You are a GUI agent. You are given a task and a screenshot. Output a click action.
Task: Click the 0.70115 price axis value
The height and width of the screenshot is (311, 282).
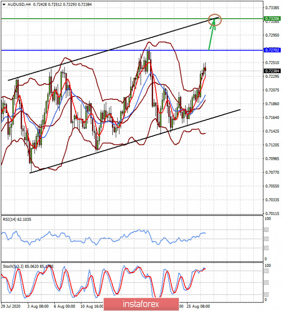[272, 213]
